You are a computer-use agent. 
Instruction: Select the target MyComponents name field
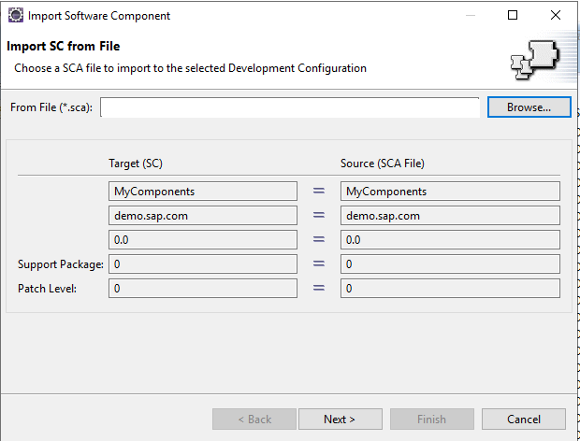pos(203,191)
